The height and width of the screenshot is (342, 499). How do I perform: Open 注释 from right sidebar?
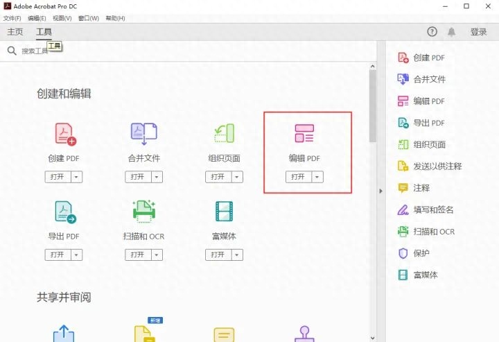414,188
